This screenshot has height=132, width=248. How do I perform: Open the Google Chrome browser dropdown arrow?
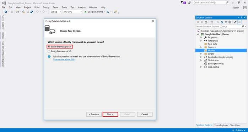[x=104, y=12]
